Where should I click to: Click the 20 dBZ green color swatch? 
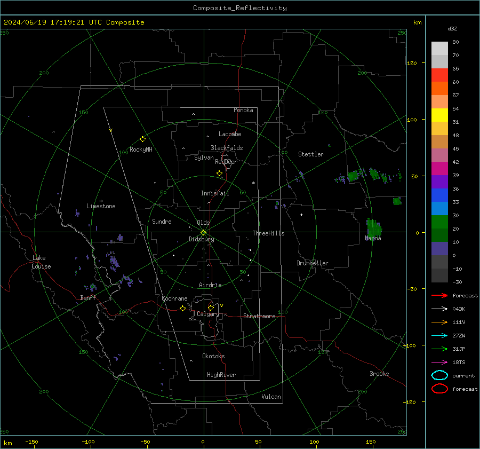(439, 222)
